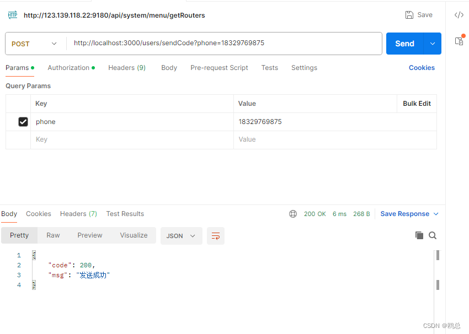
Task: Click the 268 B response size
Action: click(x=361, y=214)
